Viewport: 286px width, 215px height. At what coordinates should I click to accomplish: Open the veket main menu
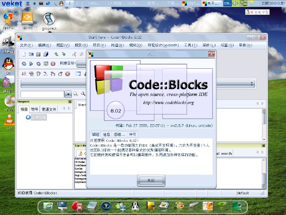click(x=11, y=3)
